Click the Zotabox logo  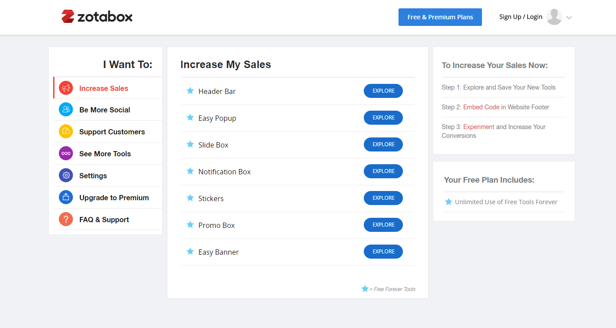[97, 17]
